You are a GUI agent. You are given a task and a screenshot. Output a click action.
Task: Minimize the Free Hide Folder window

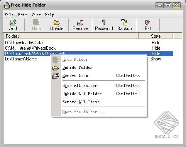[x=159, y=5]
